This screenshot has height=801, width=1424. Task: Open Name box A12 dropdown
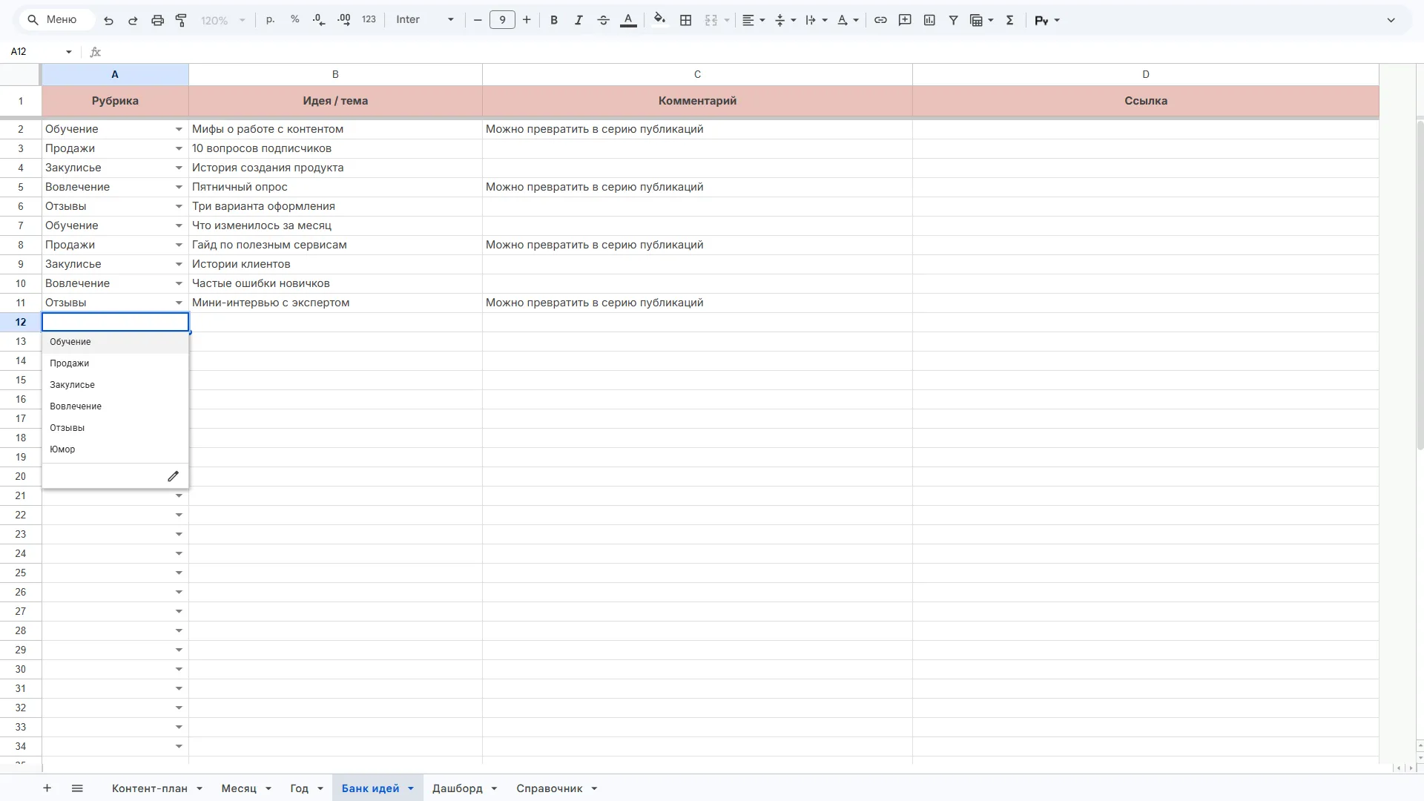click(x=69, y=52)
